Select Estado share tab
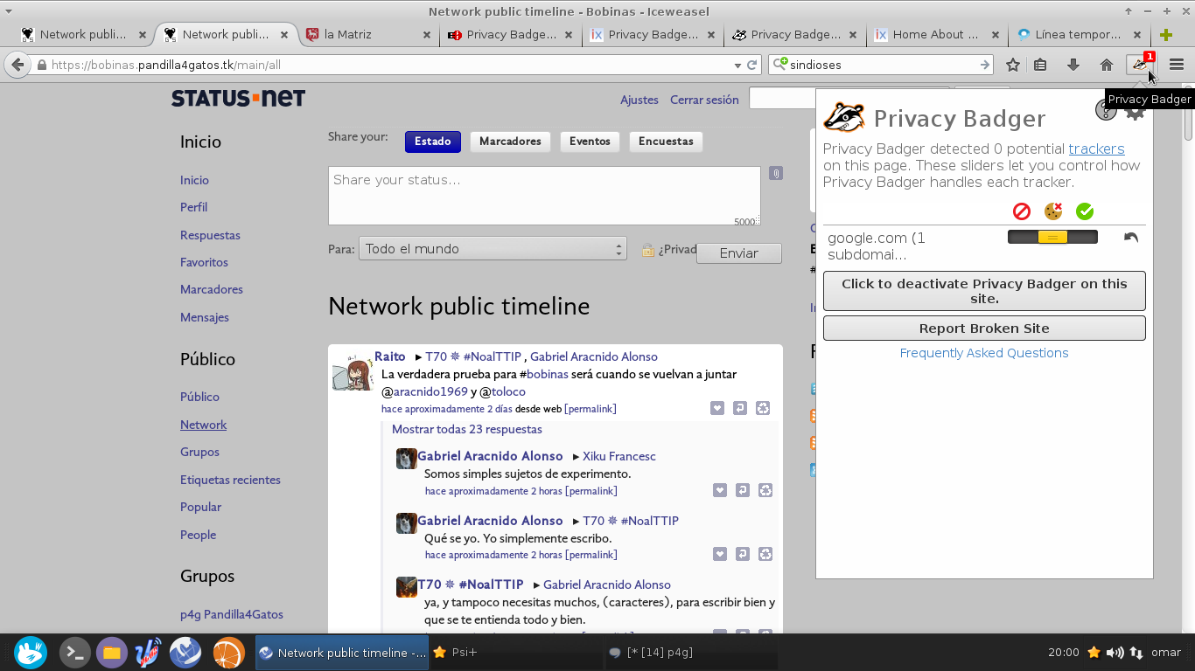Screen dimensions: 1195x671 coord(433,142)
